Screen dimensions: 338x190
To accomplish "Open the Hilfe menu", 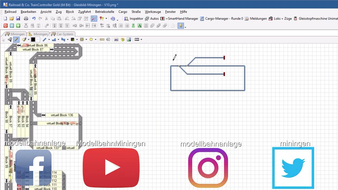I will [x=184, y=12].
